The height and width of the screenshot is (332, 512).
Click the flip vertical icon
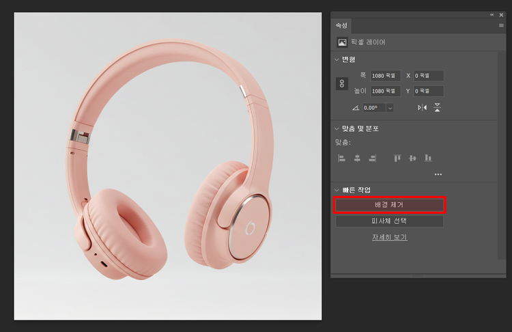pos(437,107)
